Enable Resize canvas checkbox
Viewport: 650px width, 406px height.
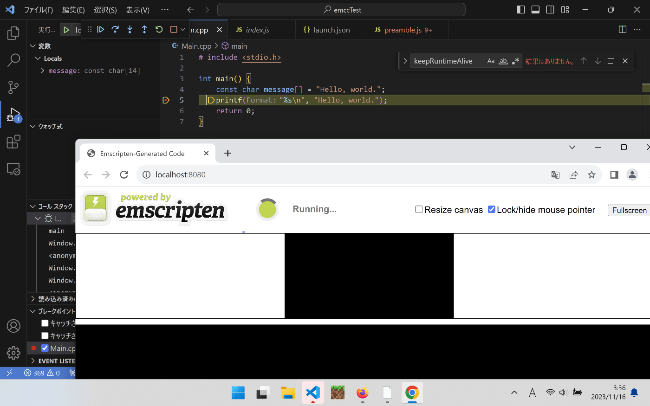point(419,209)
